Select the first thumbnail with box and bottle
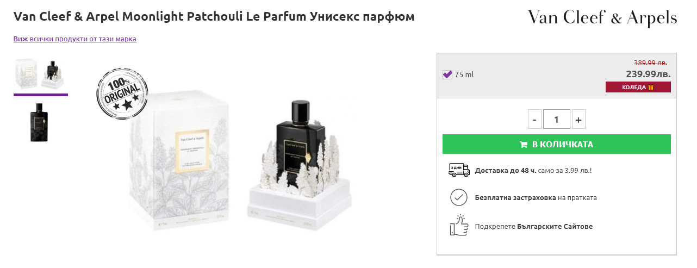The image size is (697, 268). tap(40, 74)
